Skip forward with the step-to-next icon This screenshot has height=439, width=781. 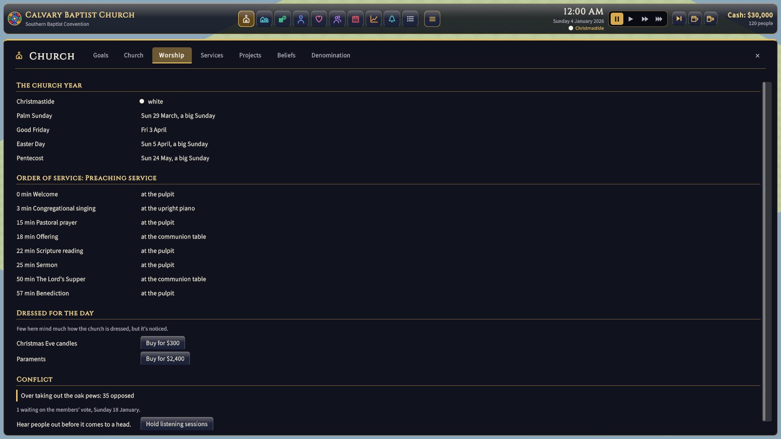pyautogui.click(x=679, y=19)
